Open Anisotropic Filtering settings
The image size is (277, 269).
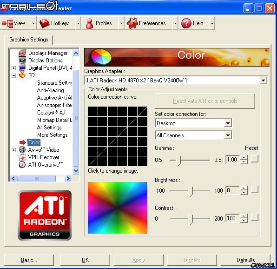click(54, 105)
